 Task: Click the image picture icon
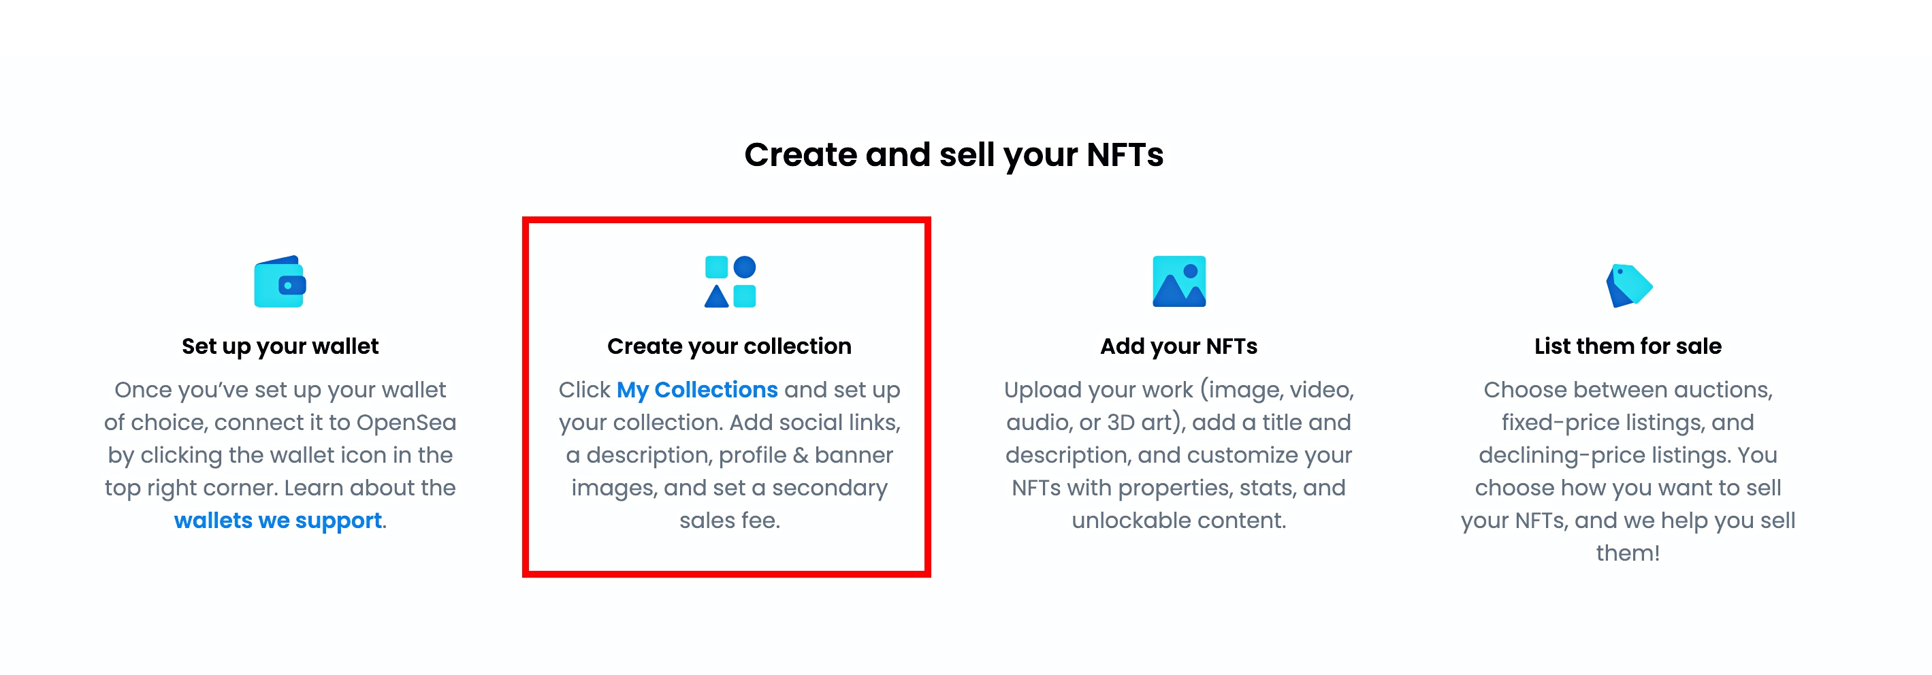click(x=1178, y=282)
